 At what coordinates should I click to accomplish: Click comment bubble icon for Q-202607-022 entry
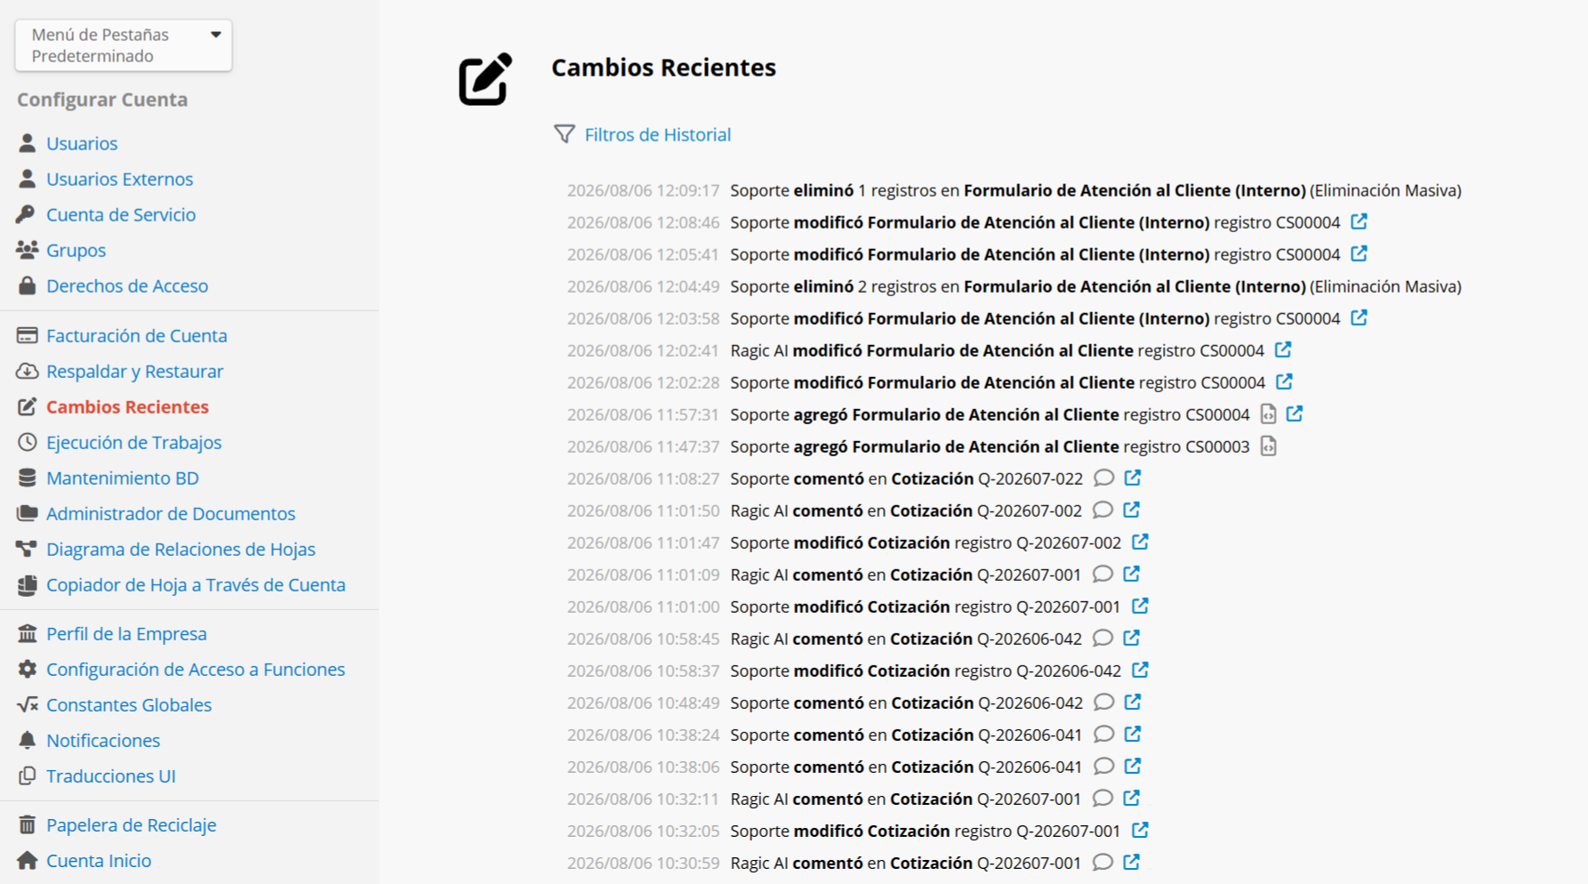1103,478
